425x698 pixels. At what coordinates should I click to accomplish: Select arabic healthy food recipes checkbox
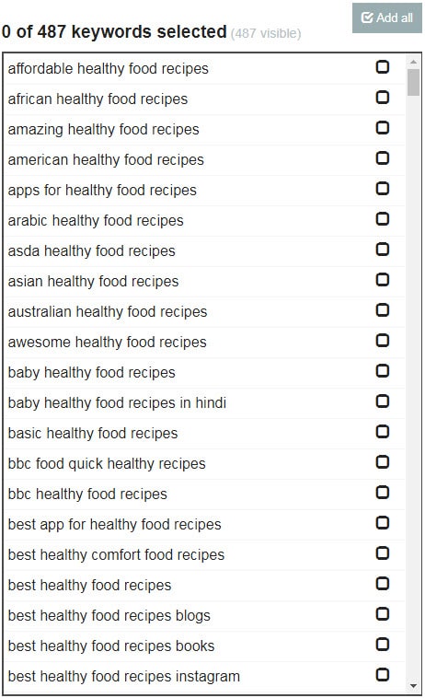click(x=383, y=218)
